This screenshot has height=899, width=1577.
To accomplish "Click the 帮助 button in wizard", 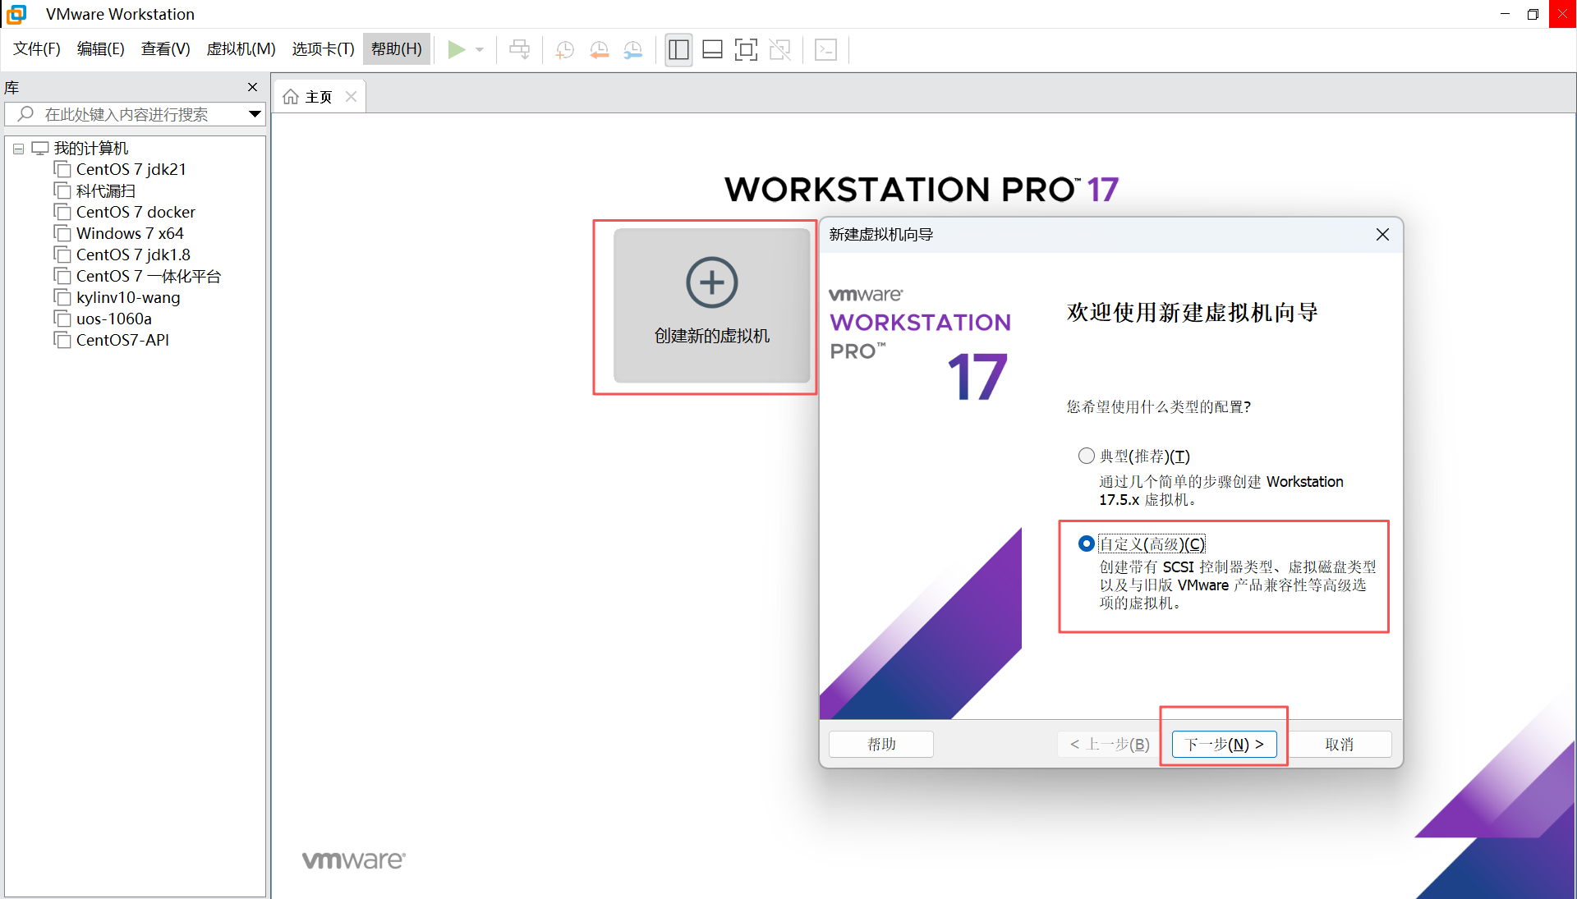I will (881, 744).
